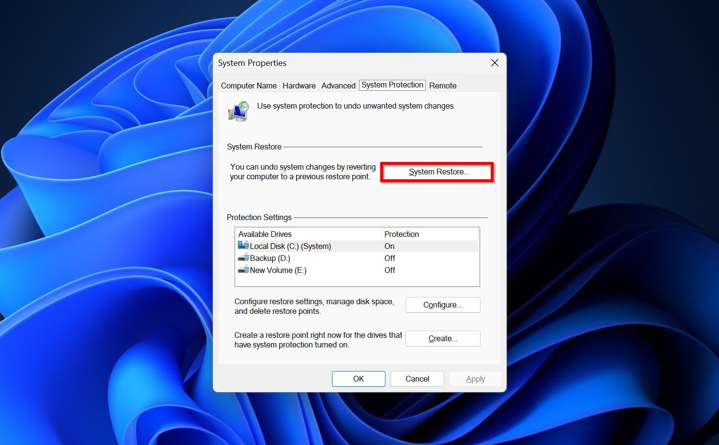The image size is (719, 445).
Task: Go to the Advanced tab
Action: [338, 86]
